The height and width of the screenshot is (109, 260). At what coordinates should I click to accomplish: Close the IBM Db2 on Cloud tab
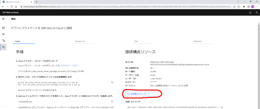point(32,2)
